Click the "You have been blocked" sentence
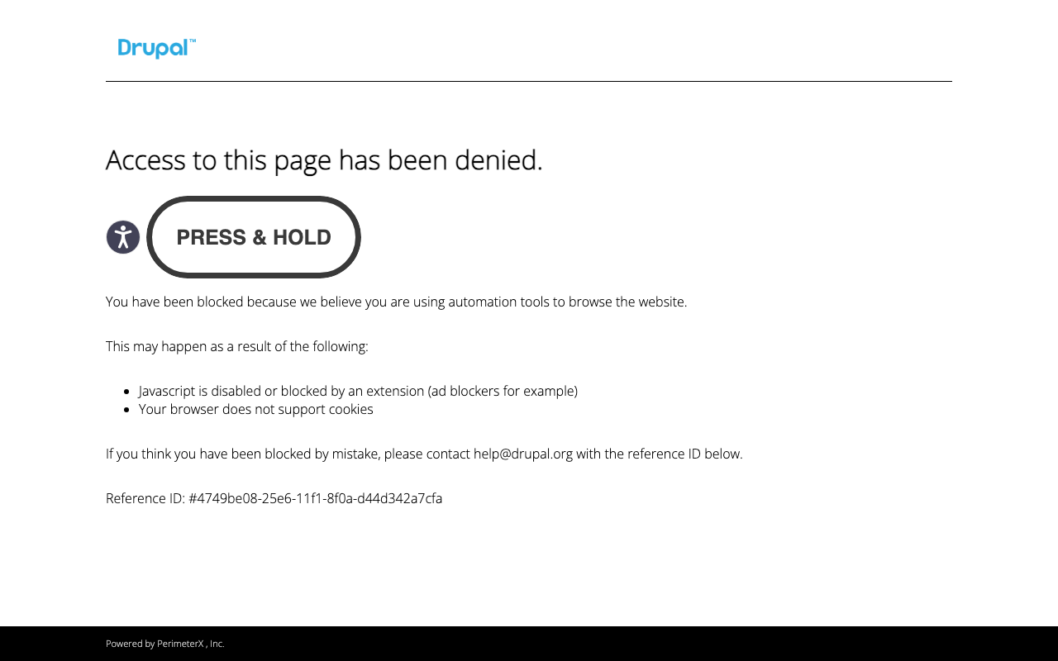Viewport: 1058px width, 661px height. [x=396, y=302]
